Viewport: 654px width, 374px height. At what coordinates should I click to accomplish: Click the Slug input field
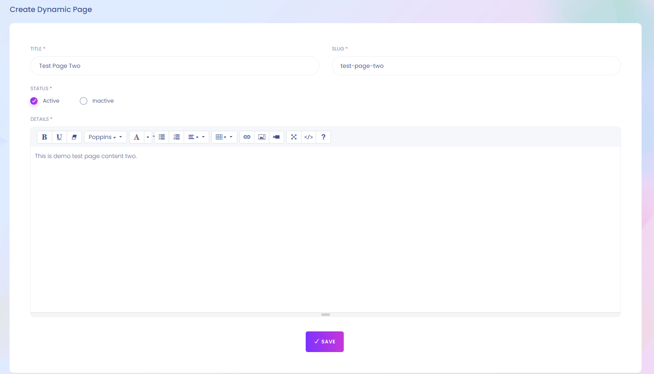[x=476, y=66]
